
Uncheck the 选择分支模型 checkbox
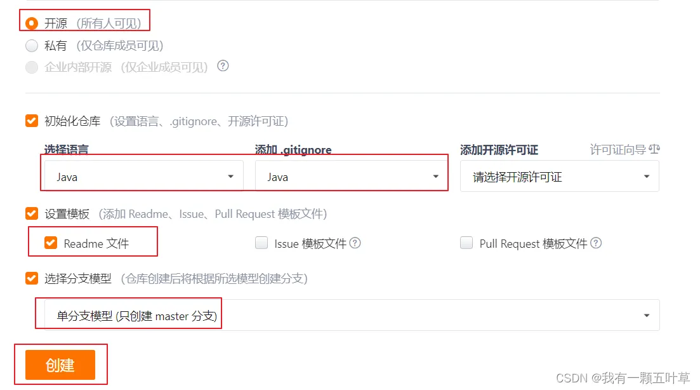point(32,278)
